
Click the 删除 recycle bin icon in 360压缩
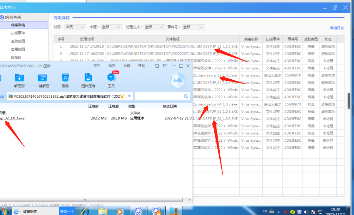tap(65, 78)
